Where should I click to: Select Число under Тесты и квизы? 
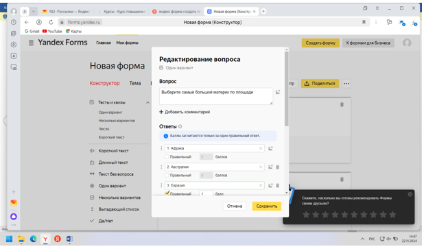pos(104,129)
